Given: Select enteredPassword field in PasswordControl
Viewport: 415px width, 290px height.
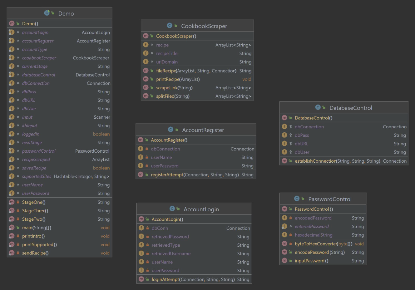Looking at the screenshot, I should coord(323,226).
